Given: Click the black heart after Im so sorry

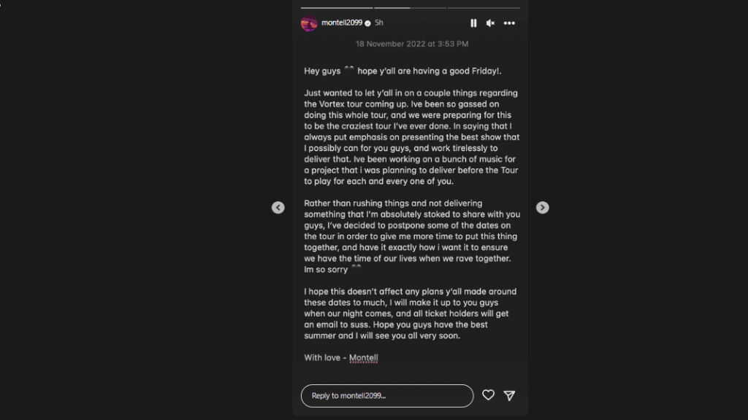Looking at the screenshot, I should [x=356, y=269].
